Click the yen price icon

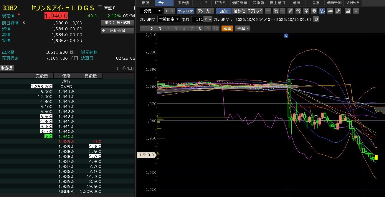pos(306,11)
